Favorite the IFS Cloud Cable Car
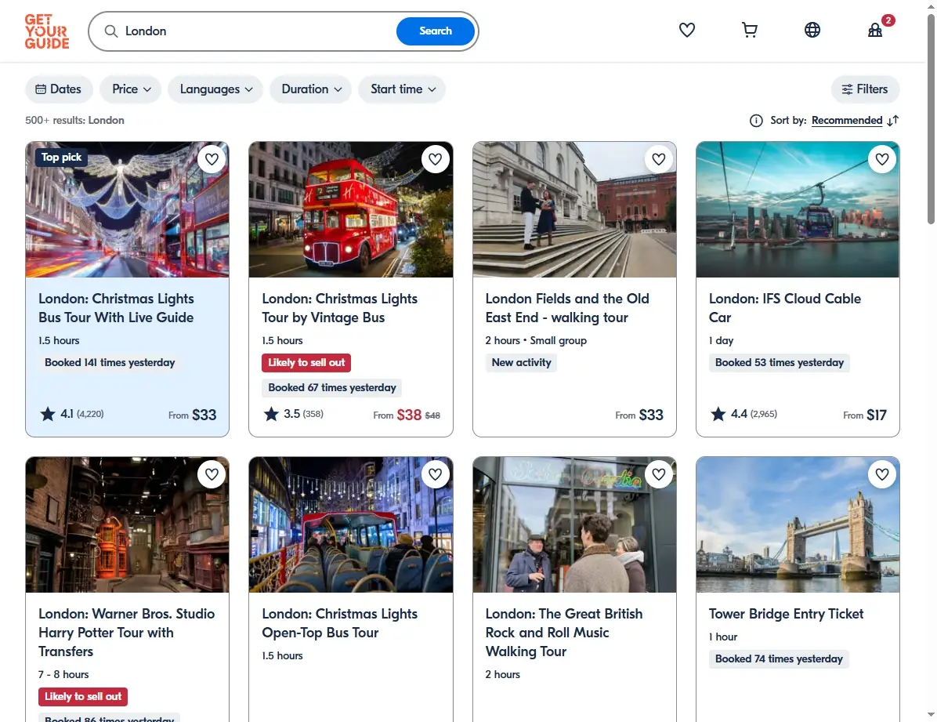This screenshot has width=937, height=722. (x=882, y=159)
